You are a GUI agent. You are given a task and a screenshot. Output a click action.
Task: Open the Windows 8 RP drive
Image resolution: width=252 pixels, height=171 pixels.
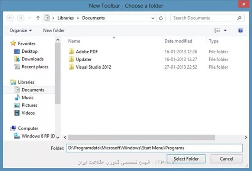coord(38,136)
